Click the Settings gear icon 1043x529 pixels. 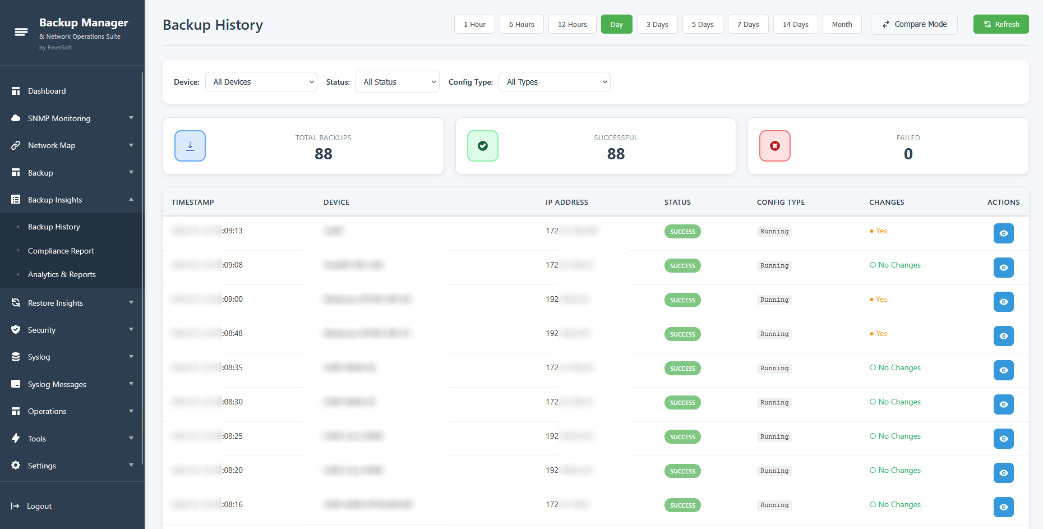pos(16,466)
